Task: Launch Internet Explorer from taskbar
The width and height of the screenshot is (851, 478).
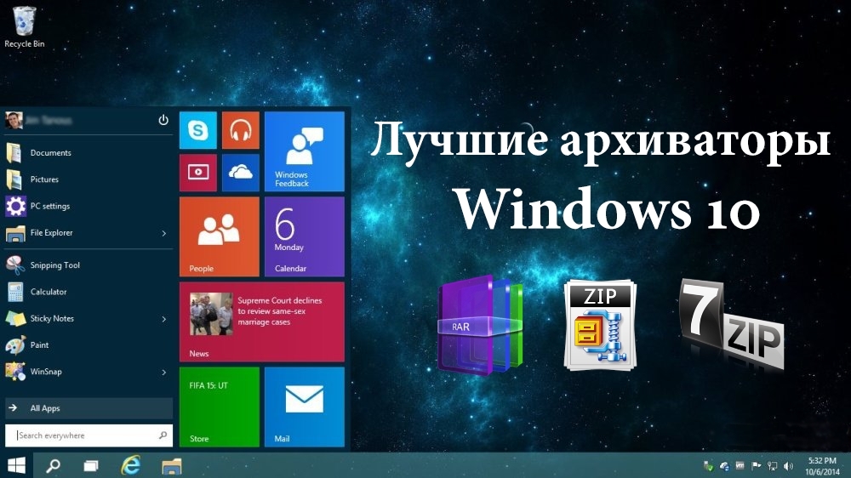Action: [x=130, y=465]
